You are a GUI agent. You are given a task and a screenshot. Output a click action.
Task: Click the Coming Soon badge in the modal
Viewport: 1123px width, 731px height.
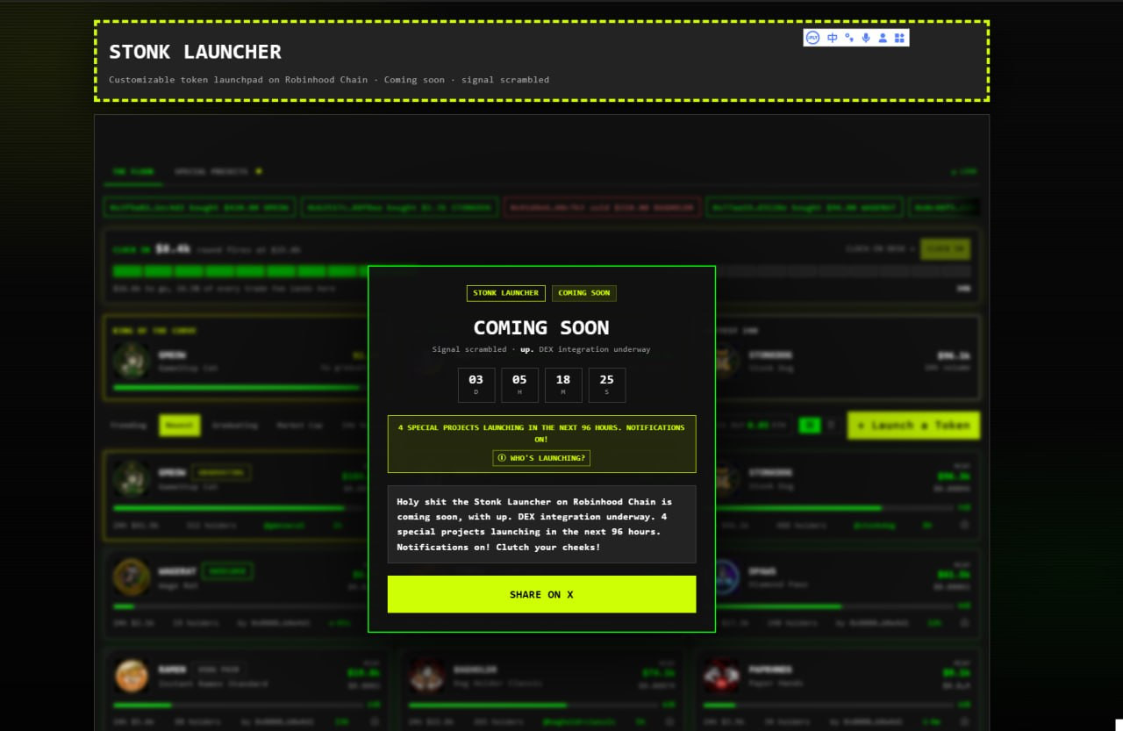point(583,293)
